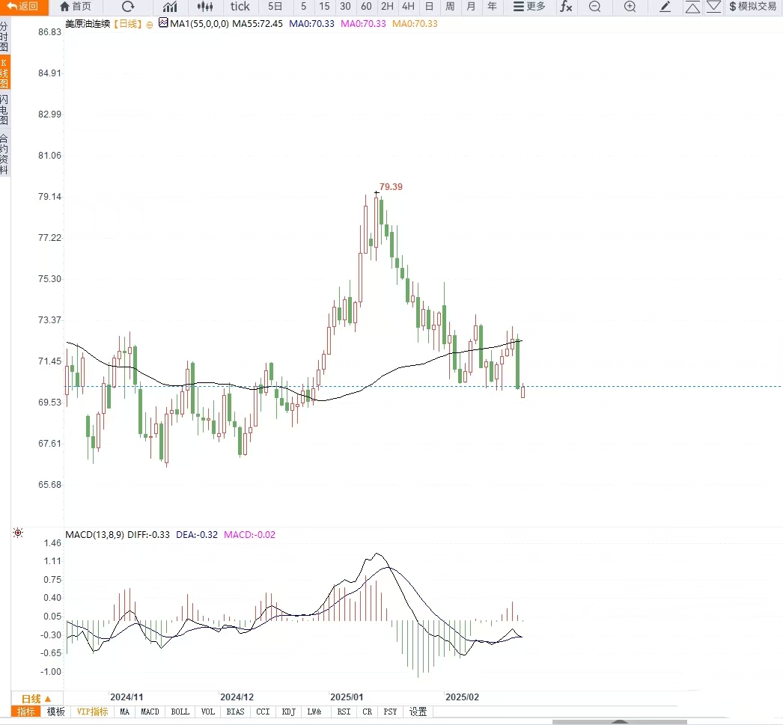Image resolution: width=783 pixels, height=725 pixels.
Task: Open 模拟交易 simulated trading
Action: pos(753,7)
